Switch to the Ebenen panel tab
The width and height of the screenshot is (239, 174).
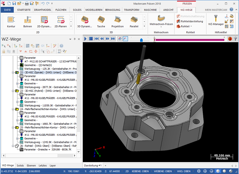[31, 165]
